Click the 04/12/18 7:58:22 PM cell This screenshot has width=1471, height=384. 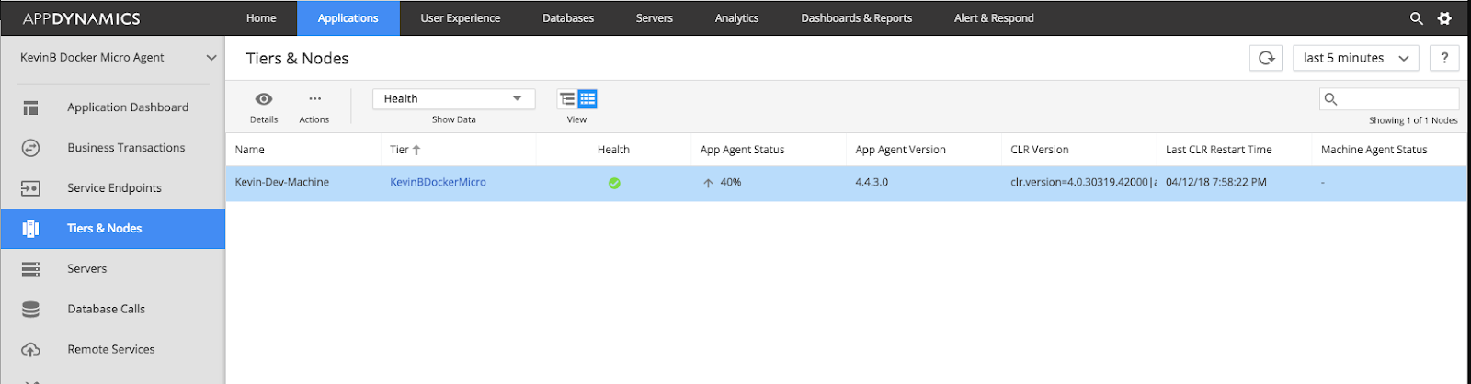coord(1216,183)
